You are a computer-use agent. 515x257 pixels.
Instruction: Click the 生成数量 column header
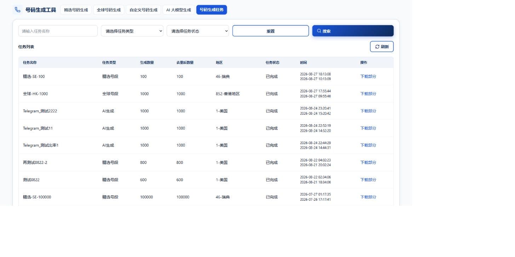147,62
